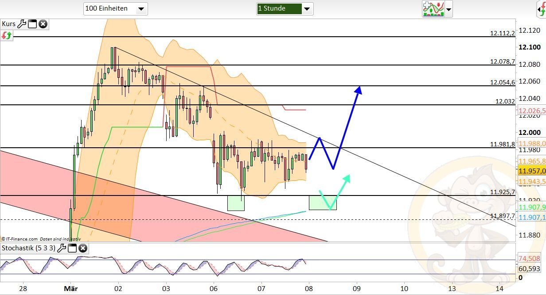The width and height of the screenshot is (546, 295).
Task: Click the 11.925,7 line label
Action: point(503,192)
